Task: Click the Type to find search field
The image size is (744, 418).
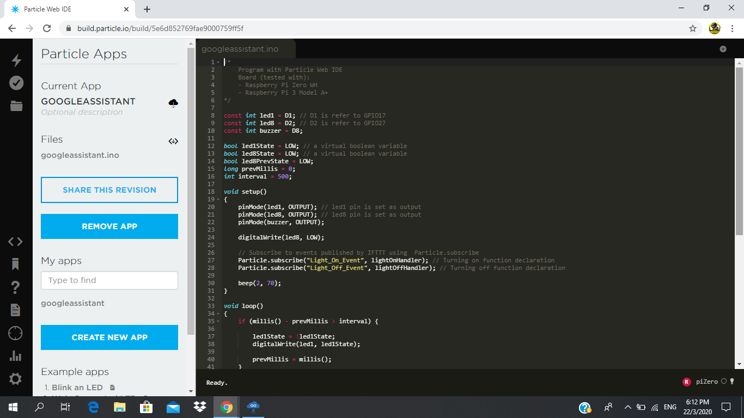Action: tap(109, 280)
